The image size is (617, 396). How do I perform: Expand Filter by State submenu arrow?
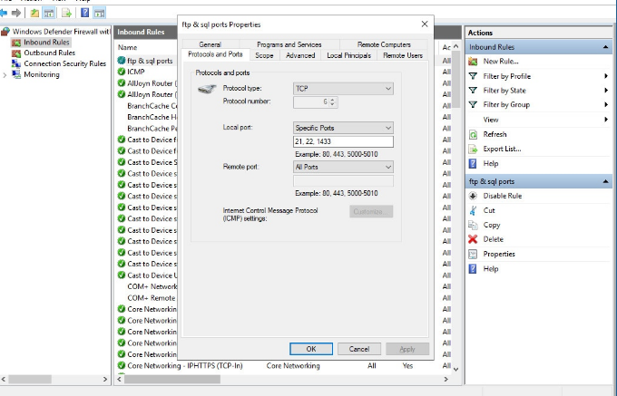click(606, 91)
